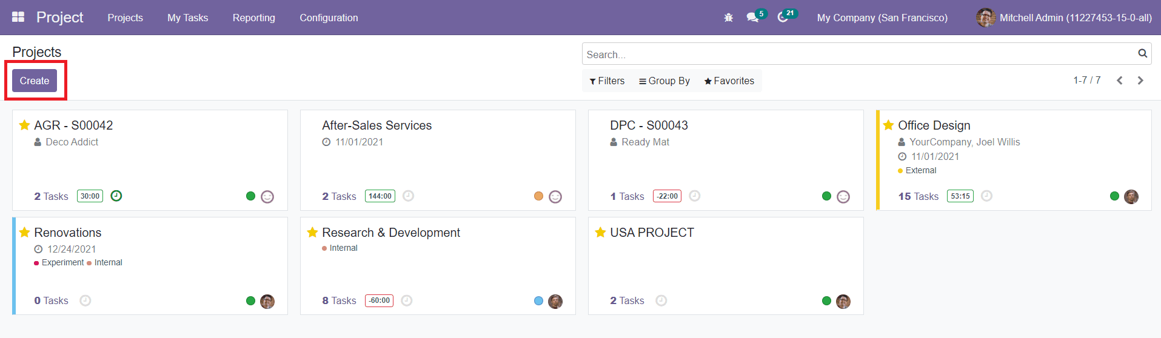This screenshot has height=338, width=1161.
Task: Open the 15 Tasks link on Office Design
Action: tap(918, 196)
